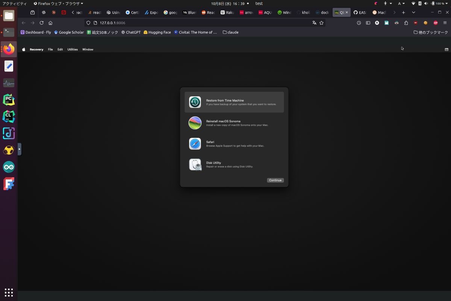451x301 pixels.
Task: Open the Edit menu in Recovery
Action: pyautogui.click(x=60, y=49)
